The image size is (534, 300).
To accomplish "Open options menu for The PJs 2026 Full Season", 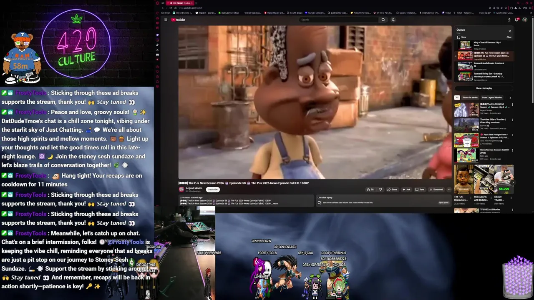I will (512, 105).
